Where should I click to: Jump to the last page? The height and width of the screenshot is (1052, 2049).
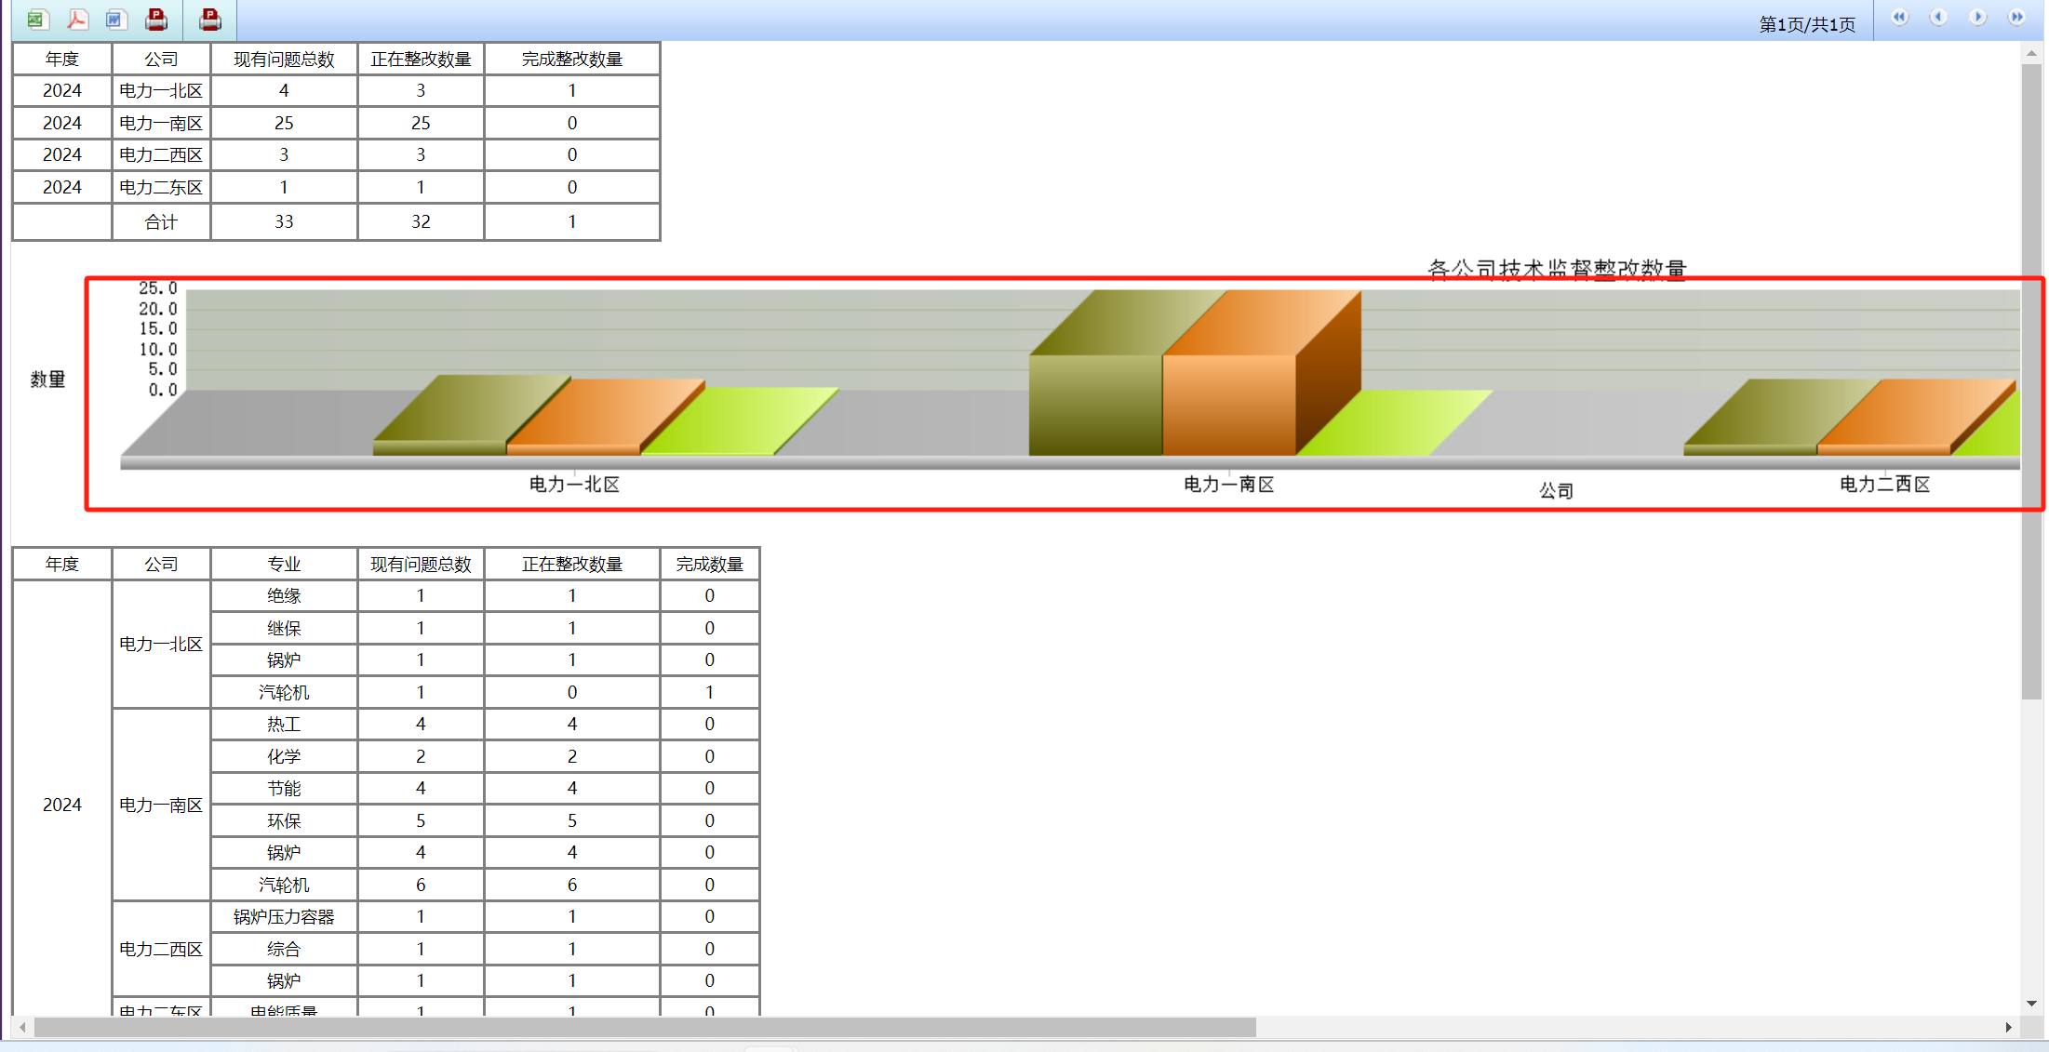coord(2016,18)
